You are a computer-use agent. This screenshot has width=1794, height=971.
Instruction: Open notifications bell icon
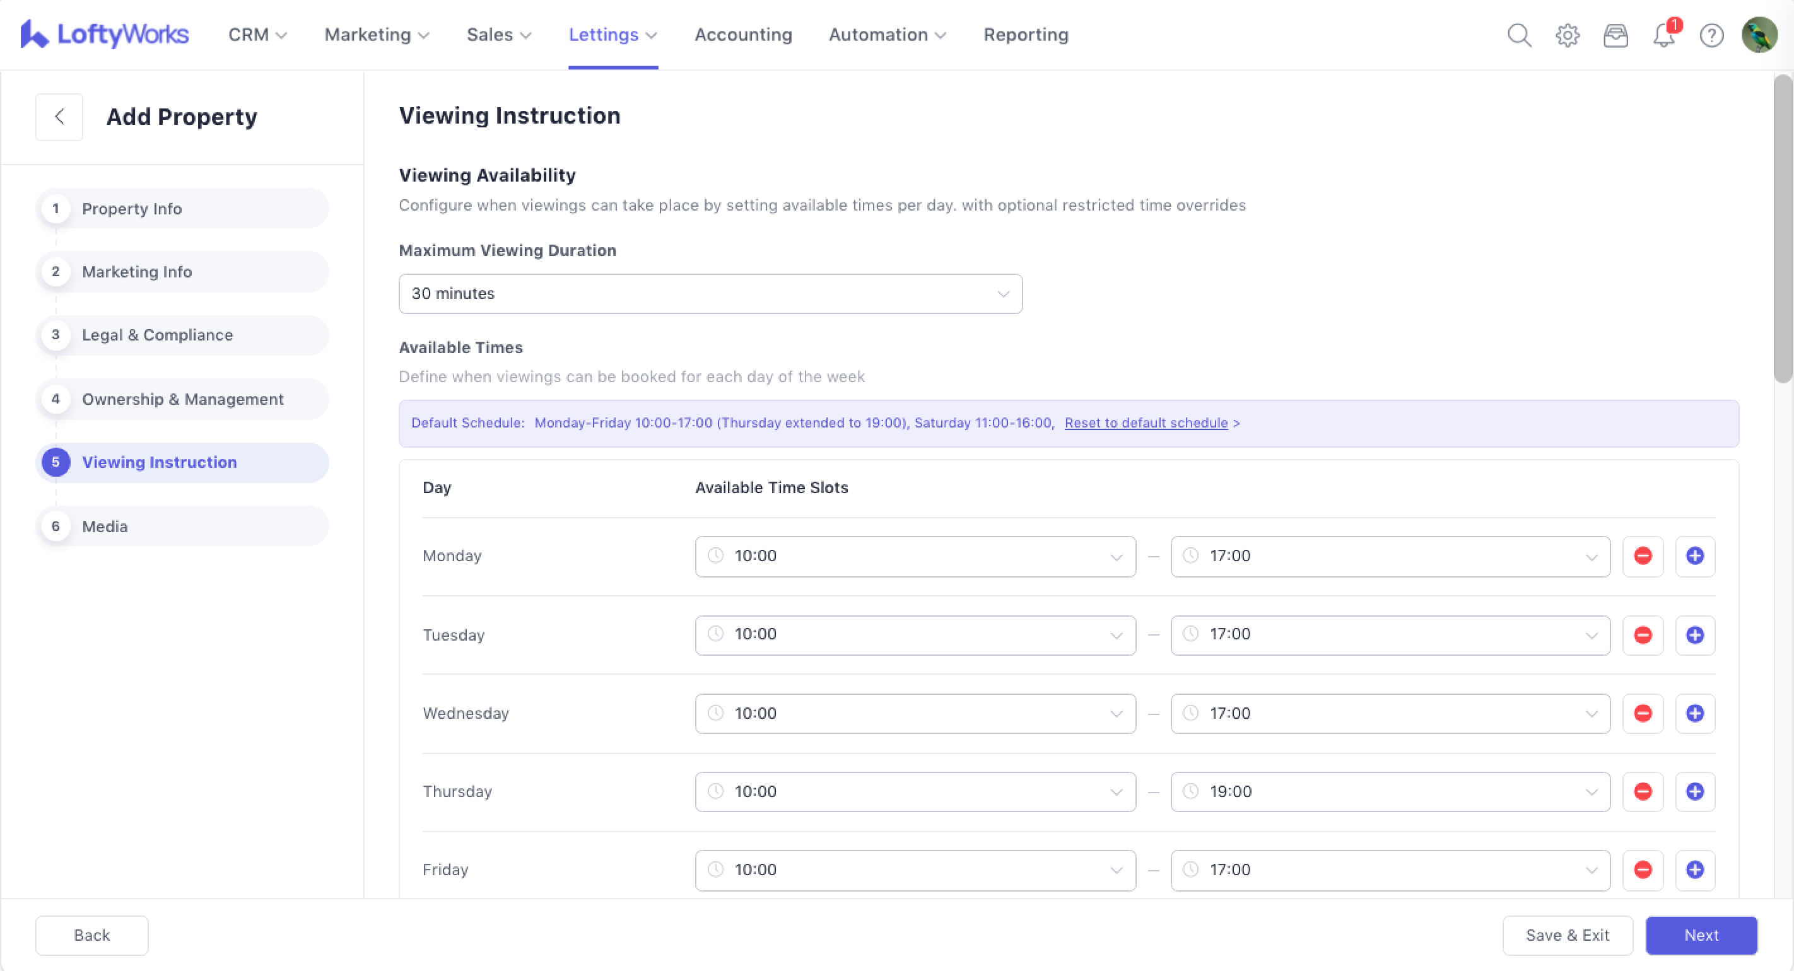tap(1663, 35)
